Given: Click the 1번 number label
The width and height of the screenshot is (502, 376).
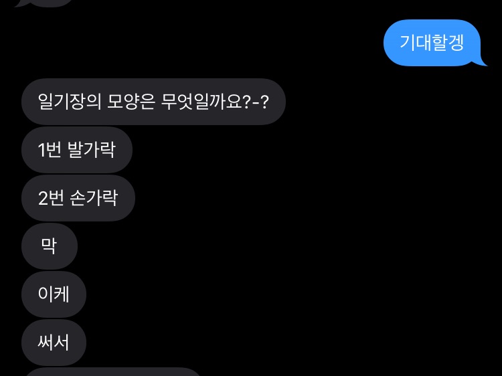Looking at the screenshot, I should click(x=50, y=150).
